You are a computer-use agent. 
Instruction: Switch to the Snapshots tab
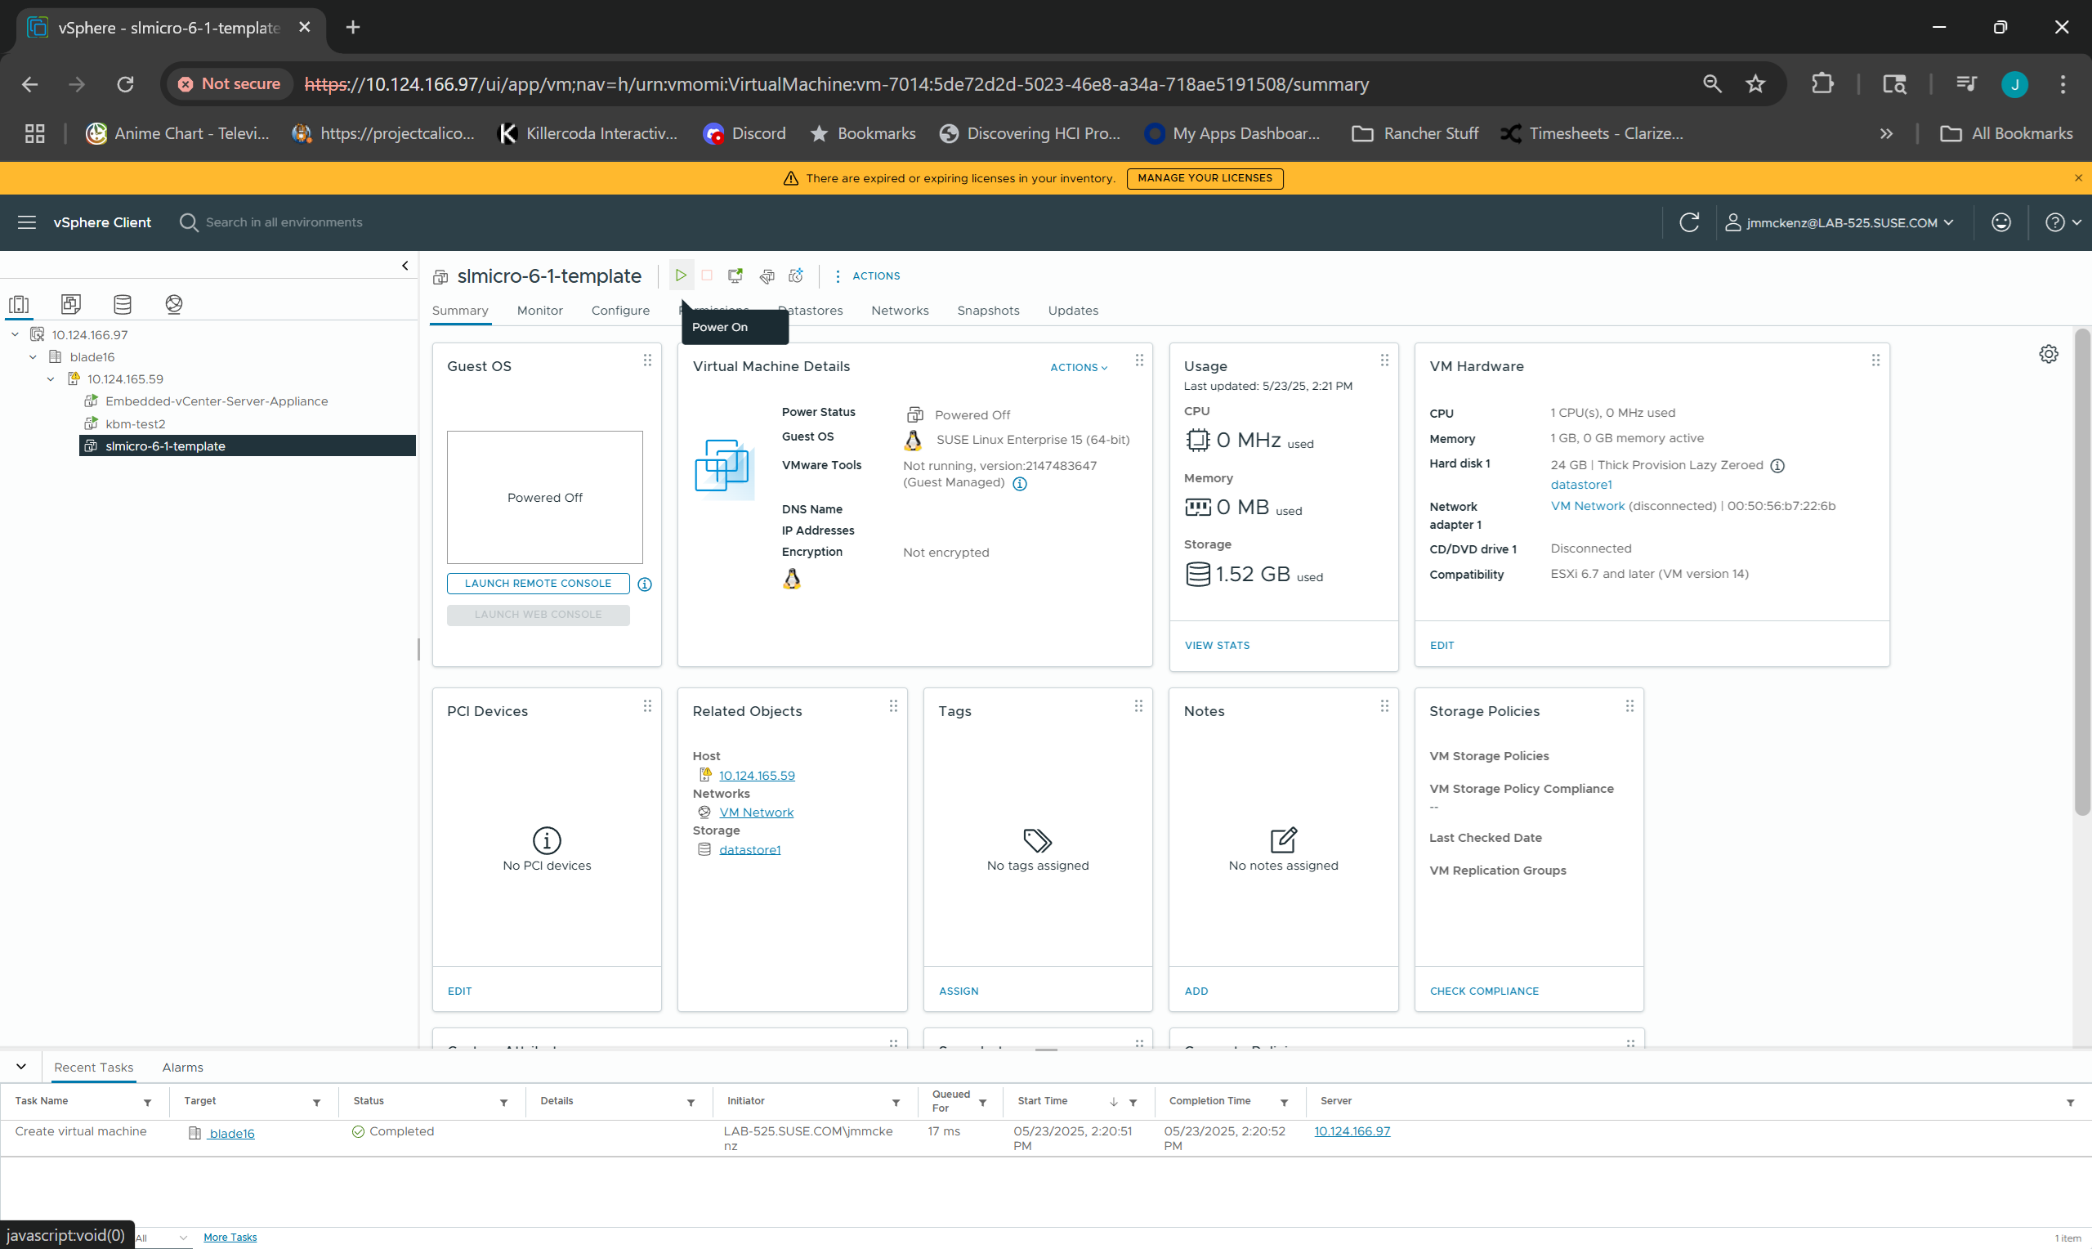pos(987,311)
